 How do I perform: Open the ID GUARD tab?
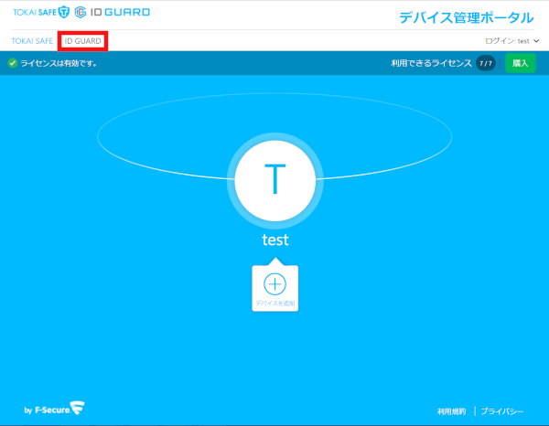(83, 41)
